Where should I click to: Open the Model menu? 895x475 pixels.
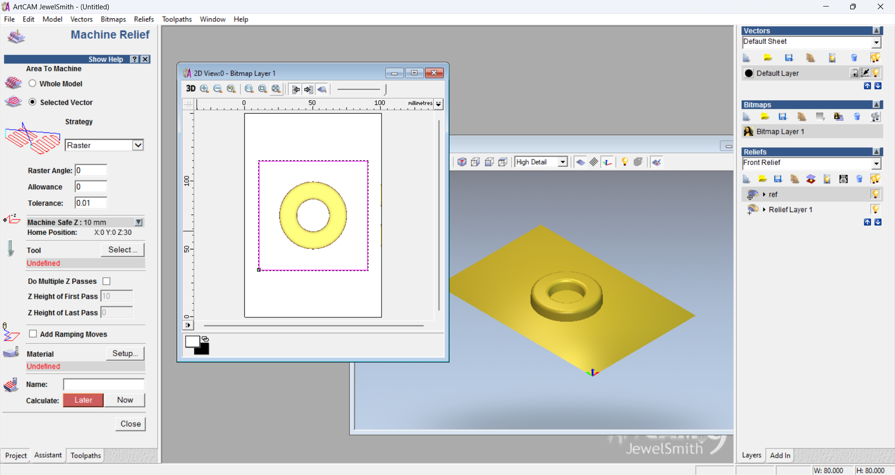[x=52, y=19]
